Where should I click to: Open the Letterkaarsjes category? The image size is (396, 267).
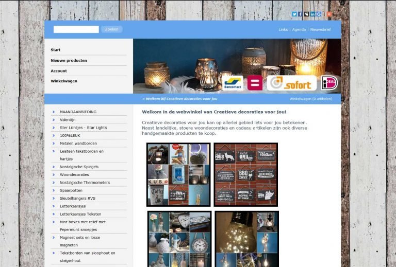pyautogui.click(x=73, y=206)
